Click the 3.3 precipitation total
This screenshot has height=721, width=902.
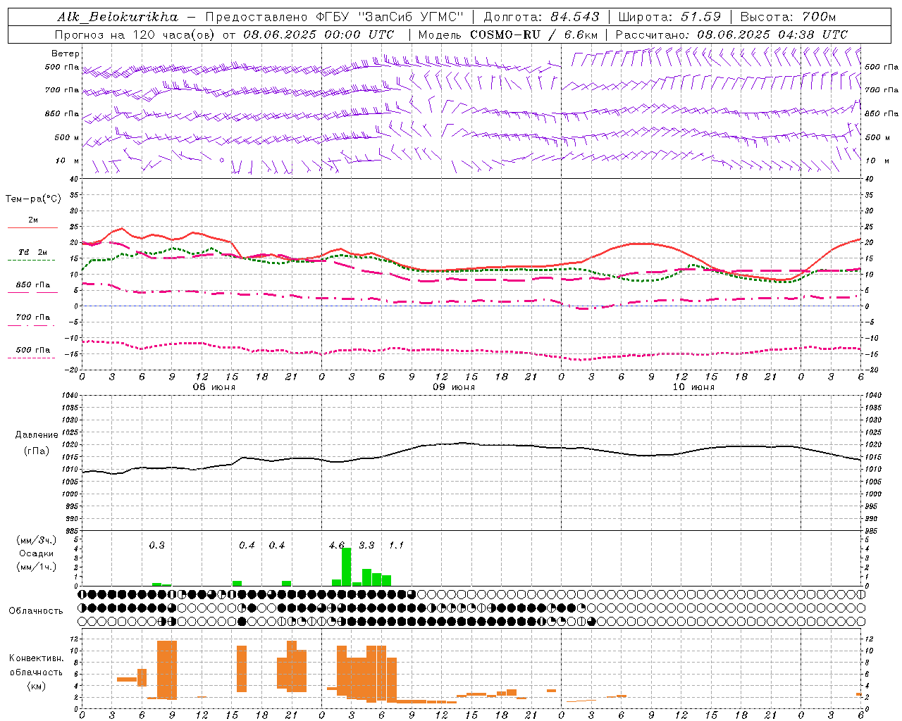click(x=366, y=545)
